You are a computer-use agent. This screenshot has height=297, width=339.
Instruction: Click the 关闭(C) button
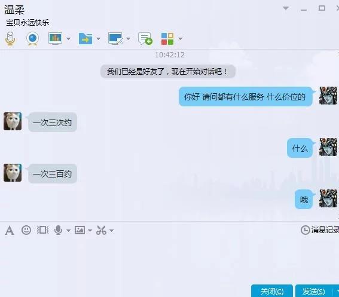click(x=272, y=291)
